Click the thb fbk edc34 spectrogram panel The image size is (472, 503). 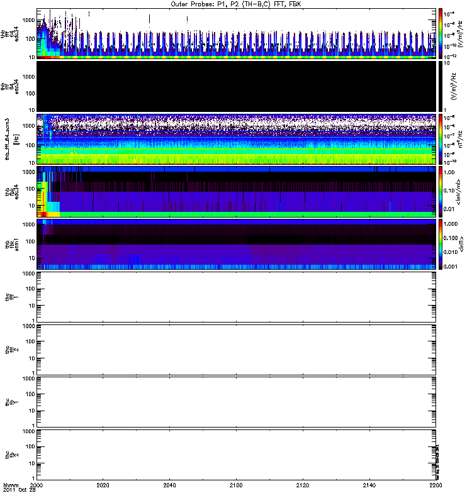coord(236,191)
